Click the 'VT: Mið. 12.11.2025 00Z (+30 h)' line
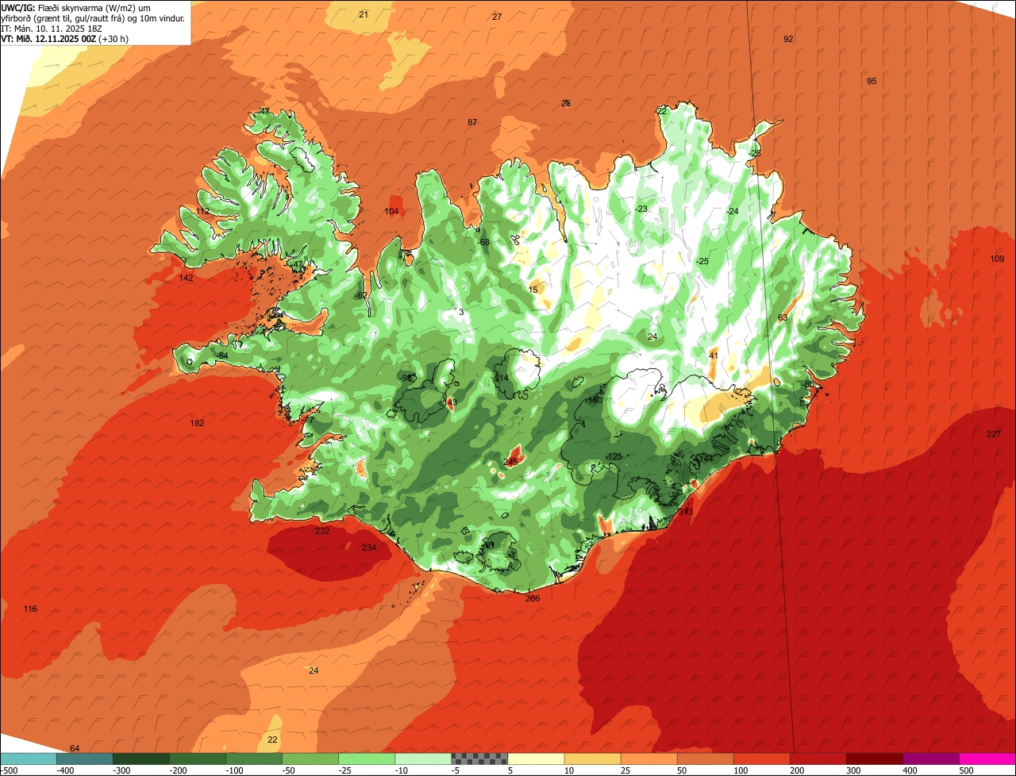1016x776 pixels. pyautogui.click(x=65, y=38)
